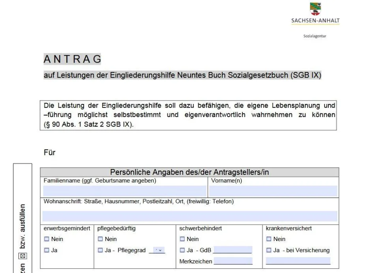This screenshot has height=273, width=379.
Task: Click the GdB value field
Action: click(x=232, y=250)
